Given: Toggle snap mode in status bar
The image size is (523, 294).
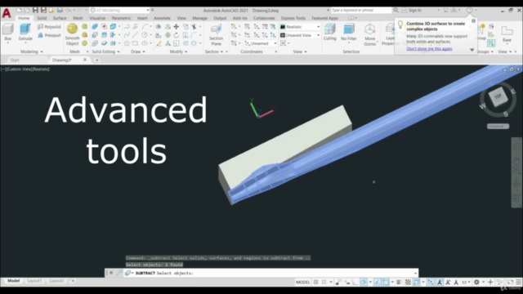Looking at the screenshot, I should coord(324,282).
